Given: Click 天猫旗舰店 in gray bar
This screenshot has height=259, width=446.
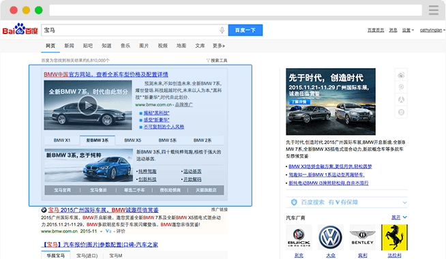Looking at the screenshot, I should [x=206, y=190].
